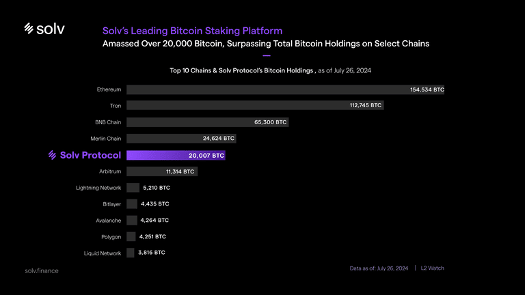Select the BNB Chain bar
525x295 pixels.
point(208,122)
